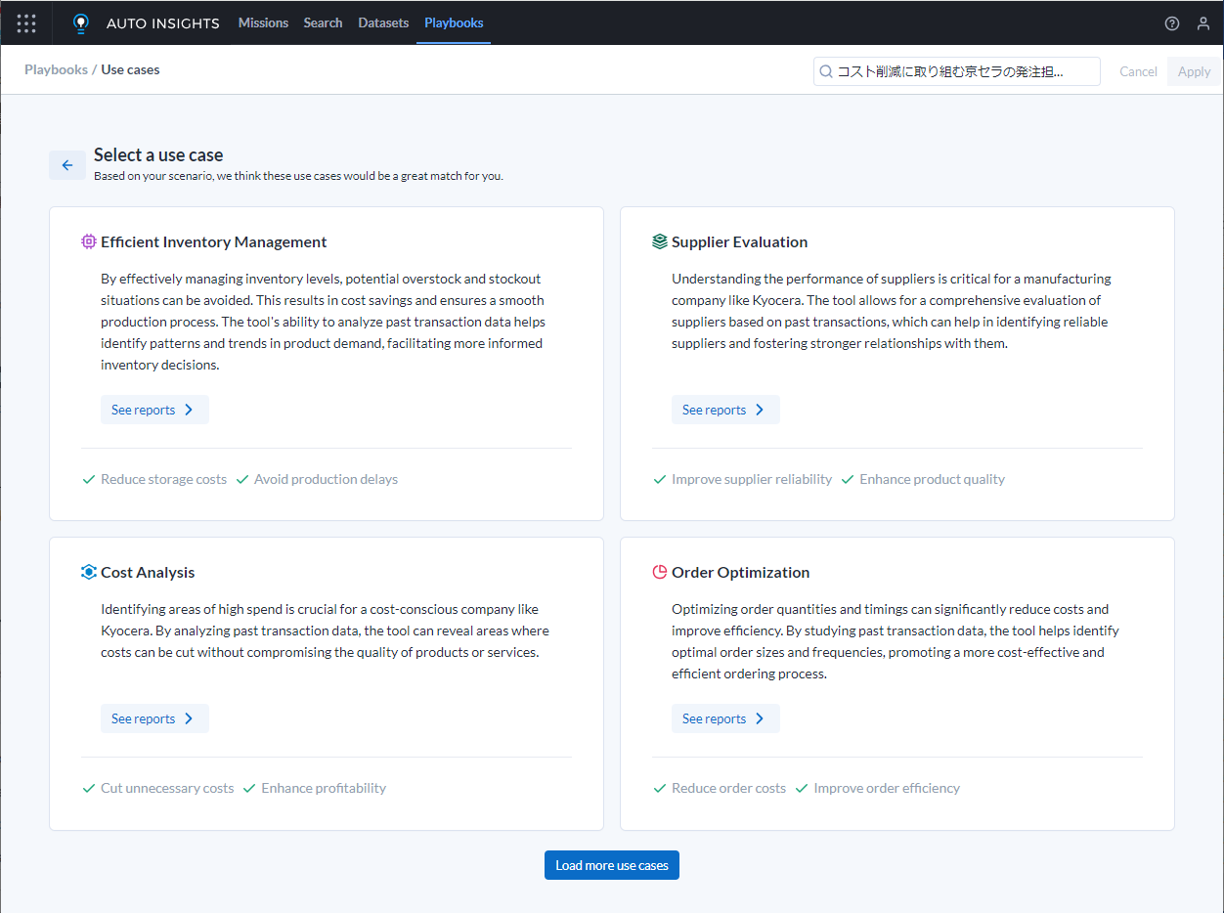Click the AUTO INSIGHTS title text
Screen dimensions: 1224x913
coord(163,23)
